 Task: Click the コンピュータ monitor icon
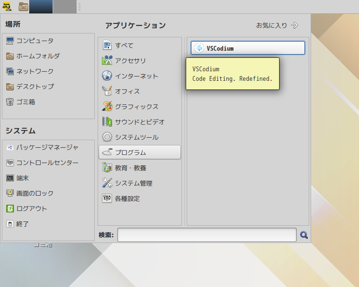tap(10, 41)
